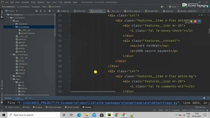This screenshot has width=210, height=118.
Task: Toggle code fold at line 63
Action: coord(70,82)
